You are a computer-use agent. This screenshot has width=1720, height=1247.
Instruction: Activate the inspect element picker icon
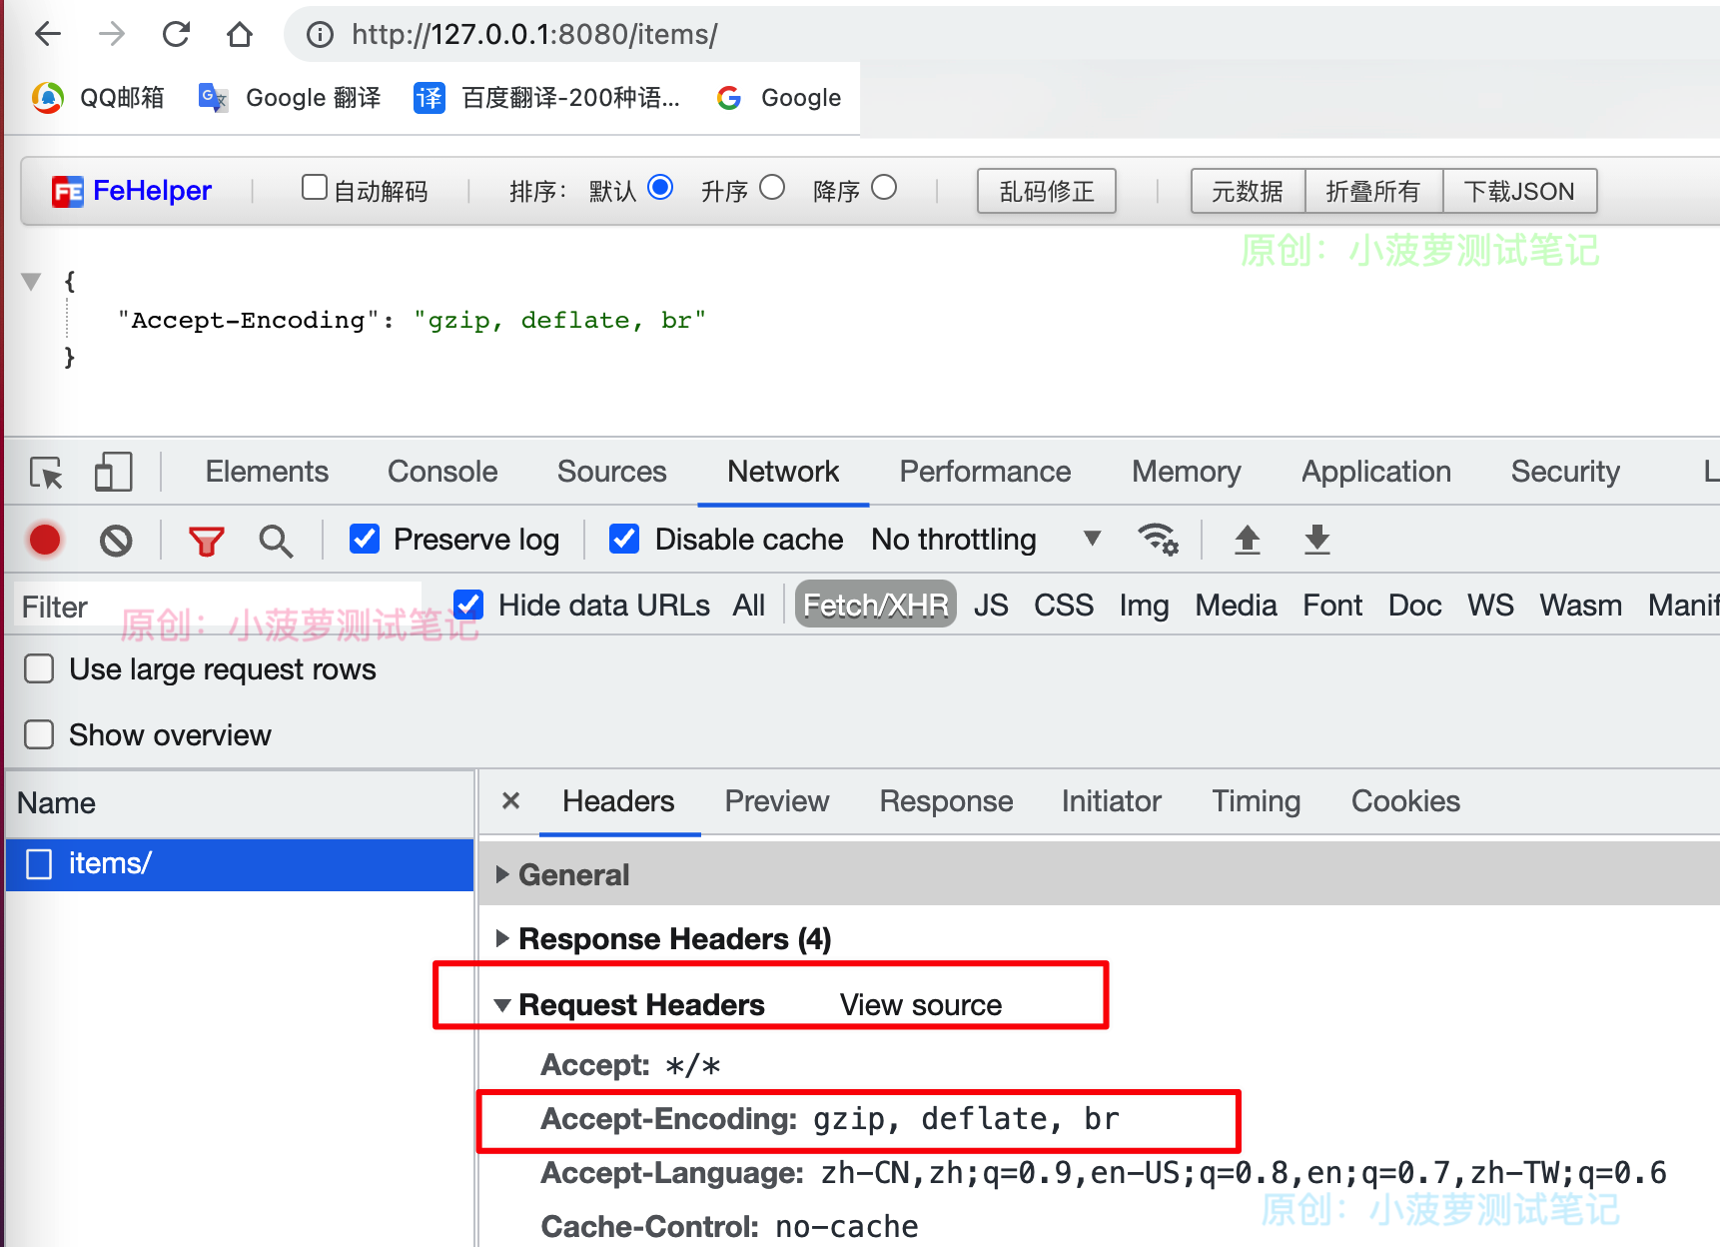tap(46, 472)
